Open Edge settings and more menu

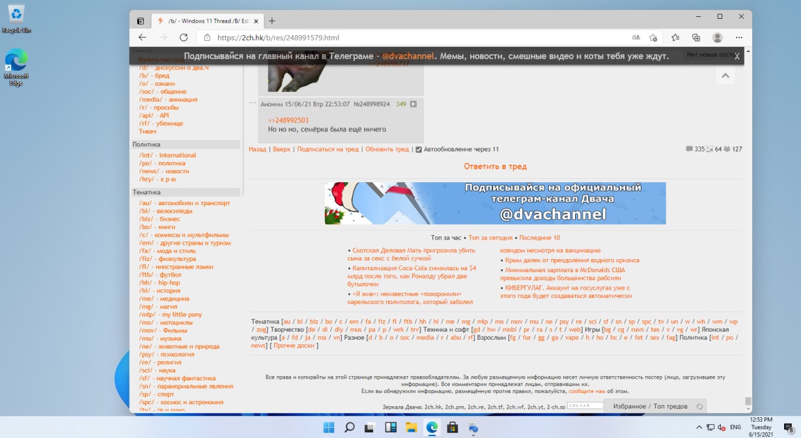739,38
